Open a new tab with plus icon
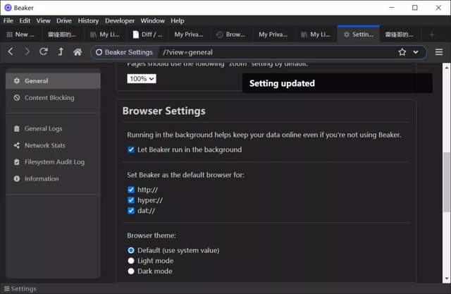The width and height of the screenshot is (451, 294). (x=432, y=34)
